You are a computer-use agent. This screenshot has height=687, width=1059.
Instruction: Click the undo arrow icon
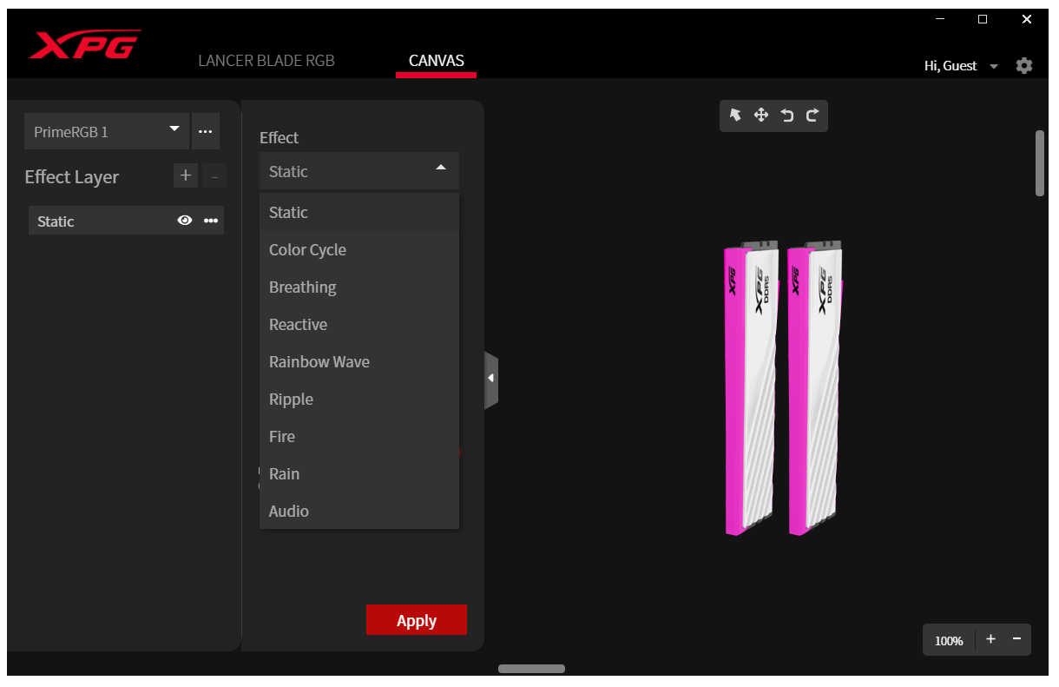tap(787, 116)
